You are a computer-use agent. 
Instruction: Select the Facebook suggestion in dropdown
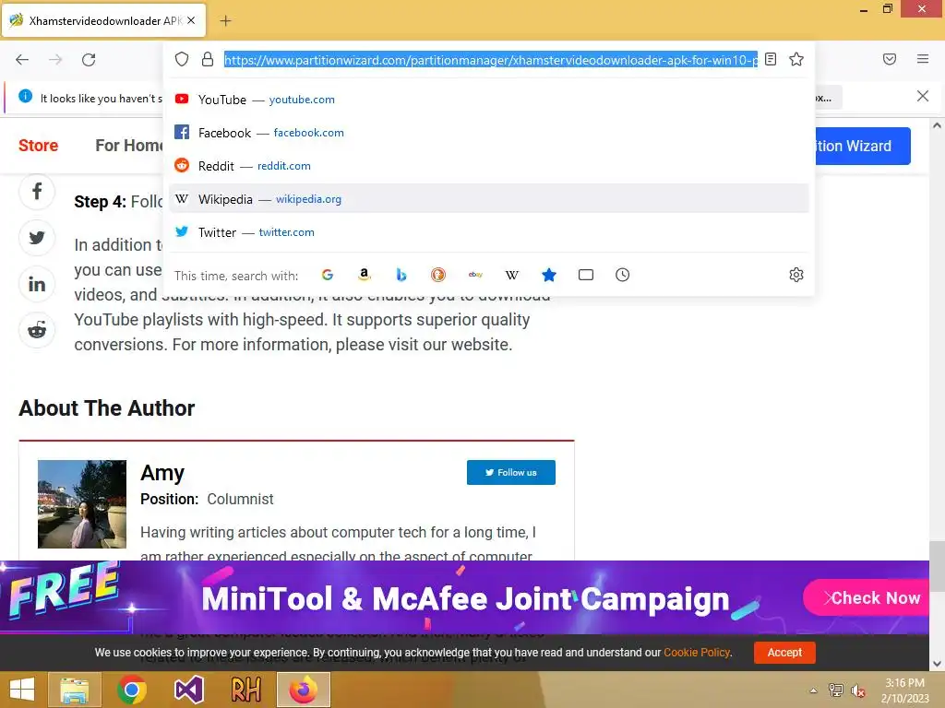click(x=489, y=133)
